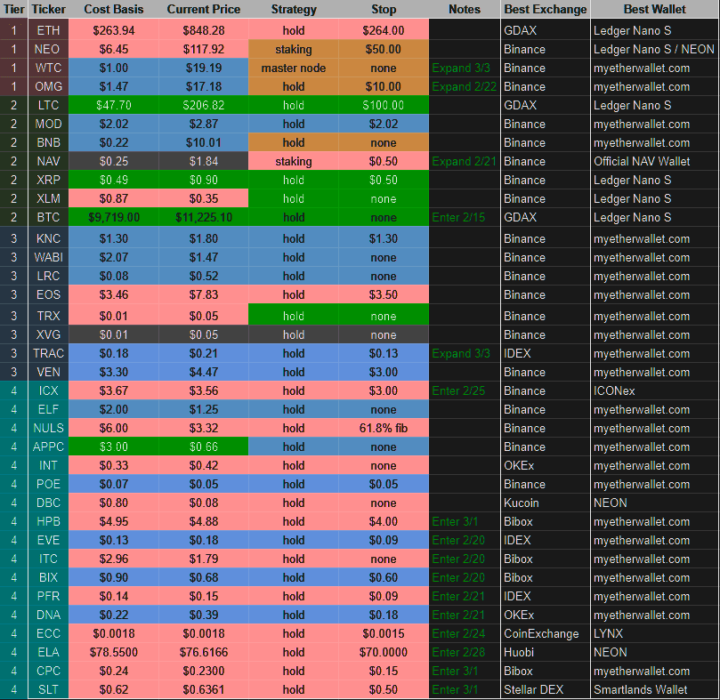Click the LRC current price $0.52
This screenshot has height=700, width=720.
coord(204,276)
